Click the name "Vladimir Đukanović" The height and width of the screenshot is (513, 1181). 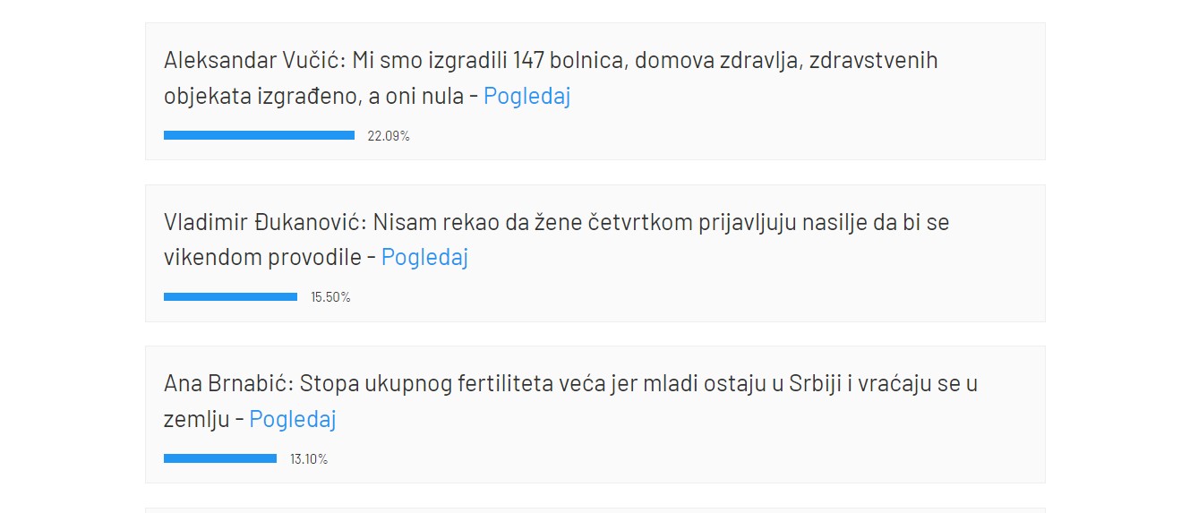coord(265,222)
